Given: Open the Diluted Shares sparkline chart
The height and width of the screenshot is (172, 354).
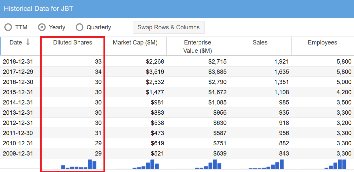Looking at the screenshot, I should (x=74, y=164).
